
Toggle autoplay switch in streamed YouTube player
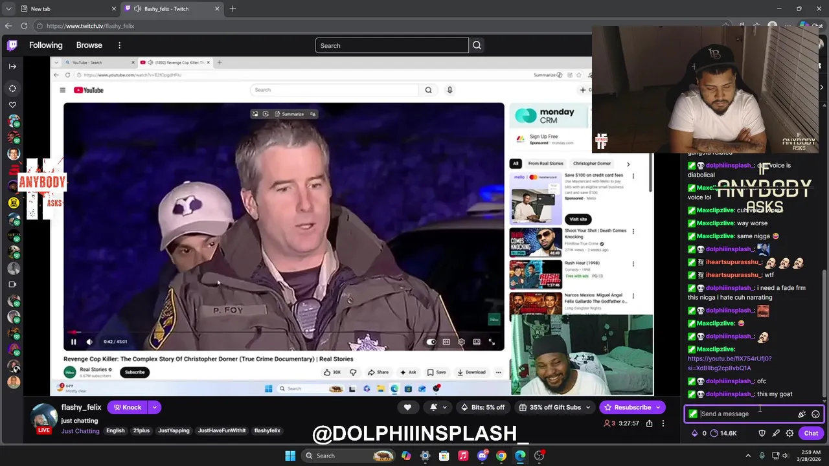coord(431,342)
